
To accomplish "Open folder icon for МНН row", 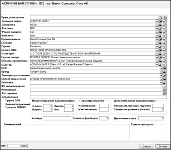I will click(164, 68).
